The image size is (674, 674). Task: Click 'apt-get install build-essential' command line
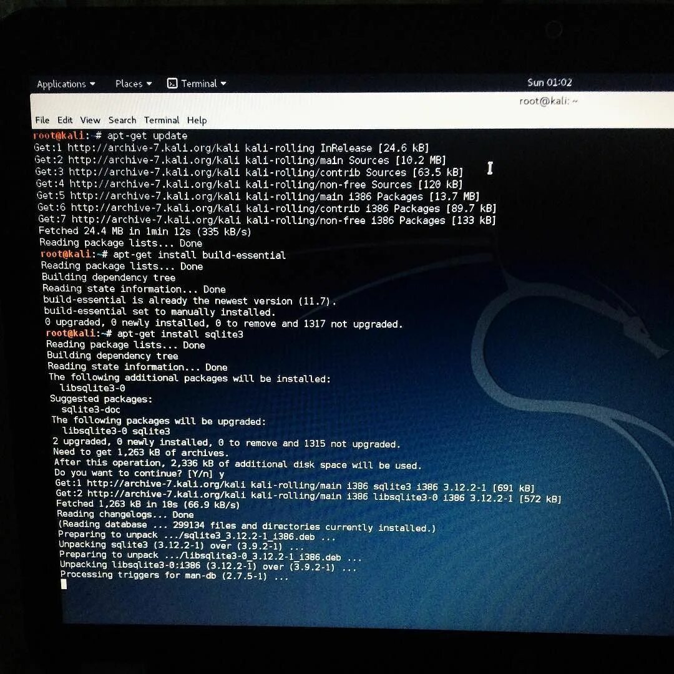[164, 255]
